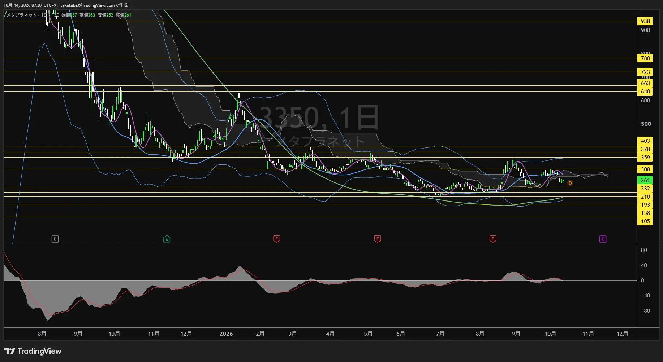This screenshot has width=663, height=362.
Task: Select the red E marker in February
Action: pyautogui.click(x=276, y=239)
